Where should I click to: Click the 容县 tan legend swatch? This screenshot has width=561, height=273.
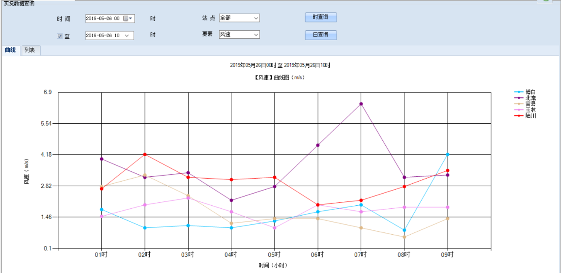click(x=519, y=104)
